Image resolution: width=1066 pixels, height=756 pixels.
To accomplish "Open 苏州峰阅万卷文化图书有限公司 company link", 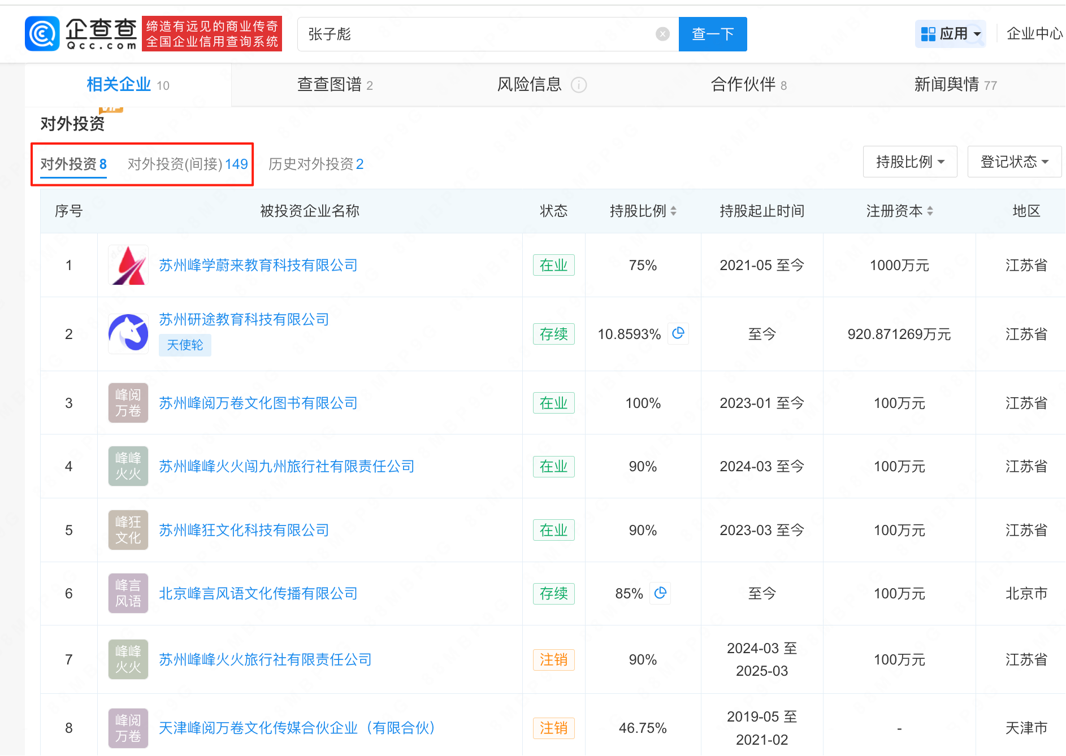I will click(258, 403).
